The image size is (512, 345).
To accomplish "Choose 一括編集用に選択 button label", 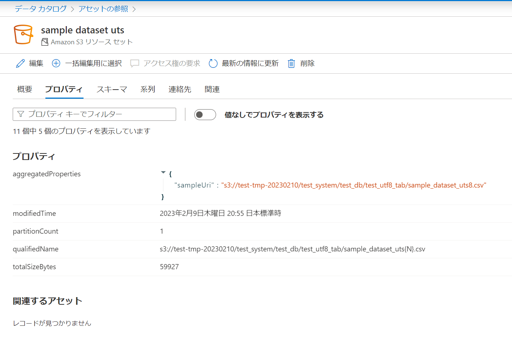I will click(93, 63).
